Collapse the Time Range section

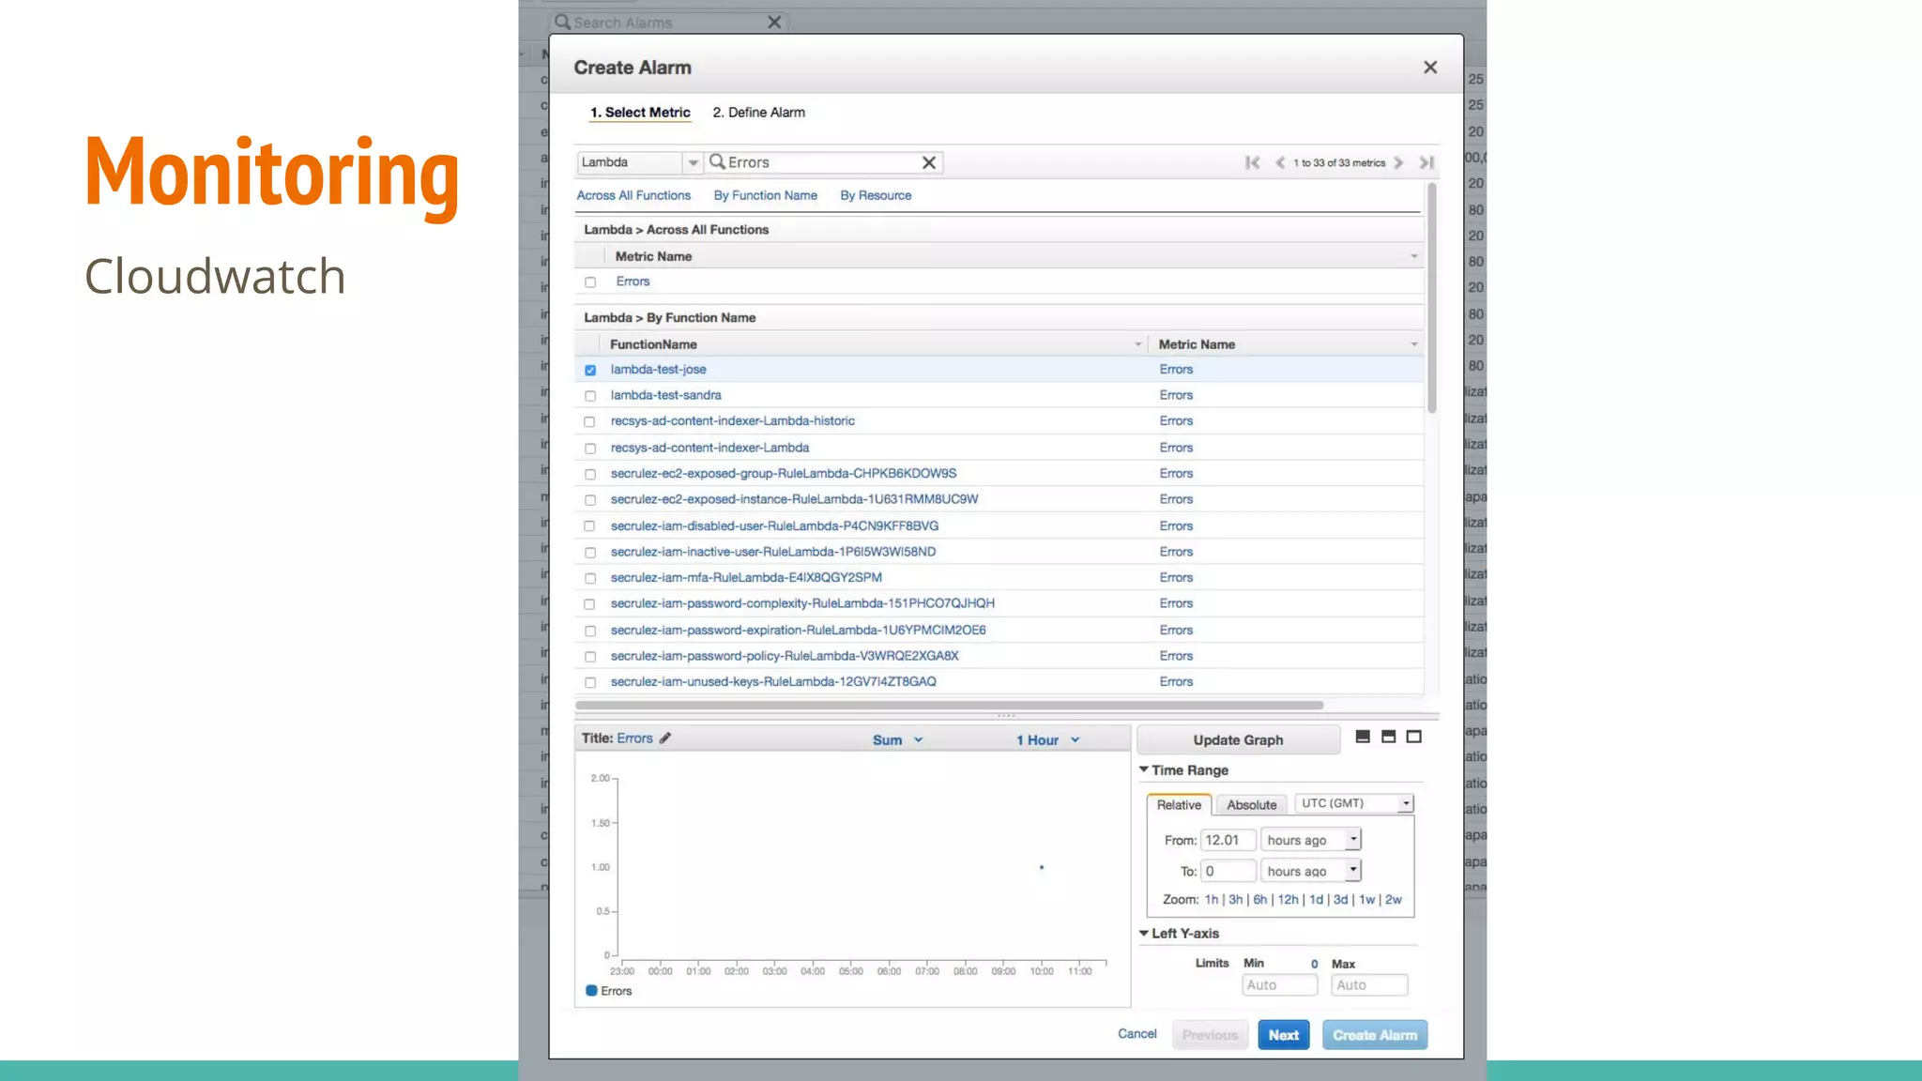coord(1144,769)
